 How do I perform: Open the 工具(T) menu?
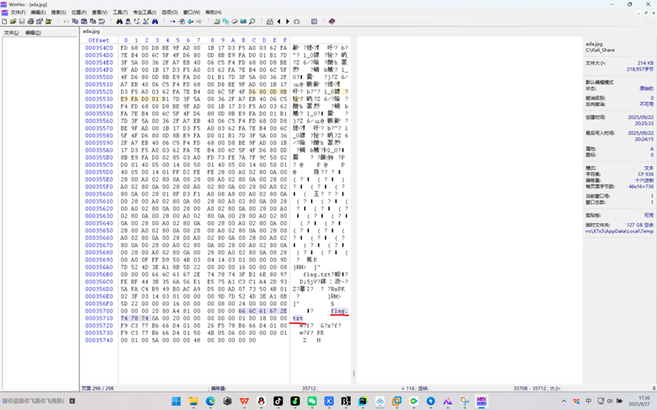pos(120,12)
